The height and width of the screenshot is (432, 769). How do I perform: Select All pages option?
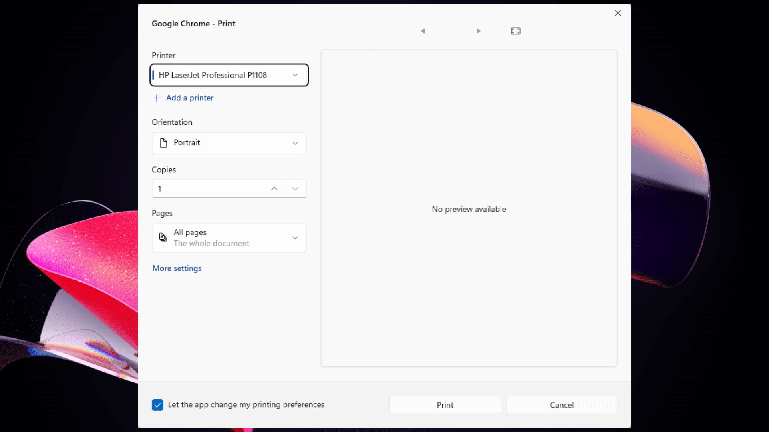pyautogui.click(x=228, y=237)
